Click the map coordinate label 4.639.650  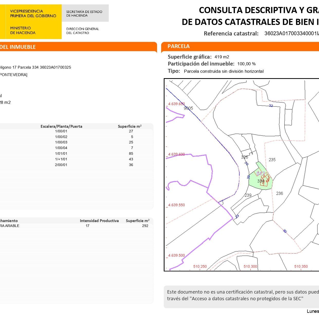pos(177,104)
